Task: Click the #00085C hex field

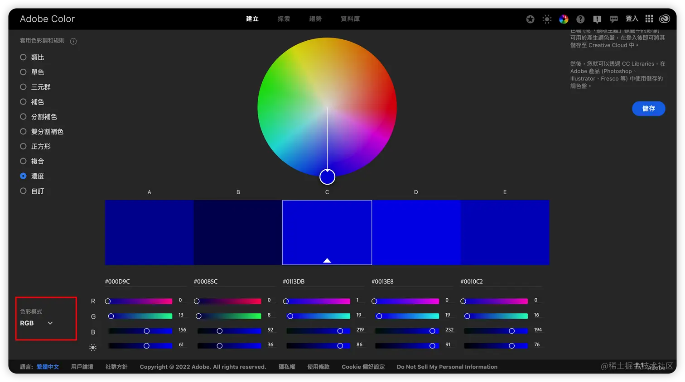Action: coord(235,282)
